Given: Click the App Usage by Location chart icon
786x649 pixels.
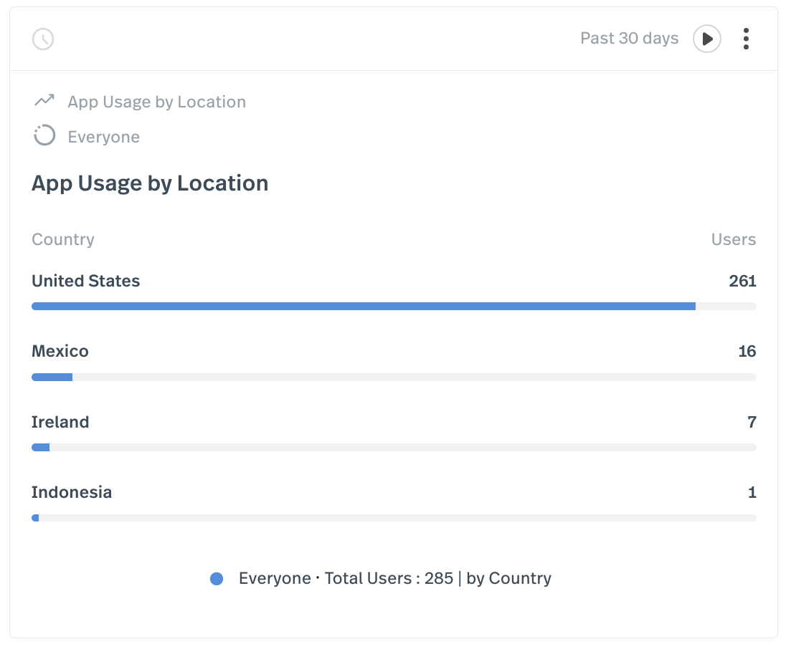Looking at the screenshot, I should pyautogui.click(x=44, y=100).
